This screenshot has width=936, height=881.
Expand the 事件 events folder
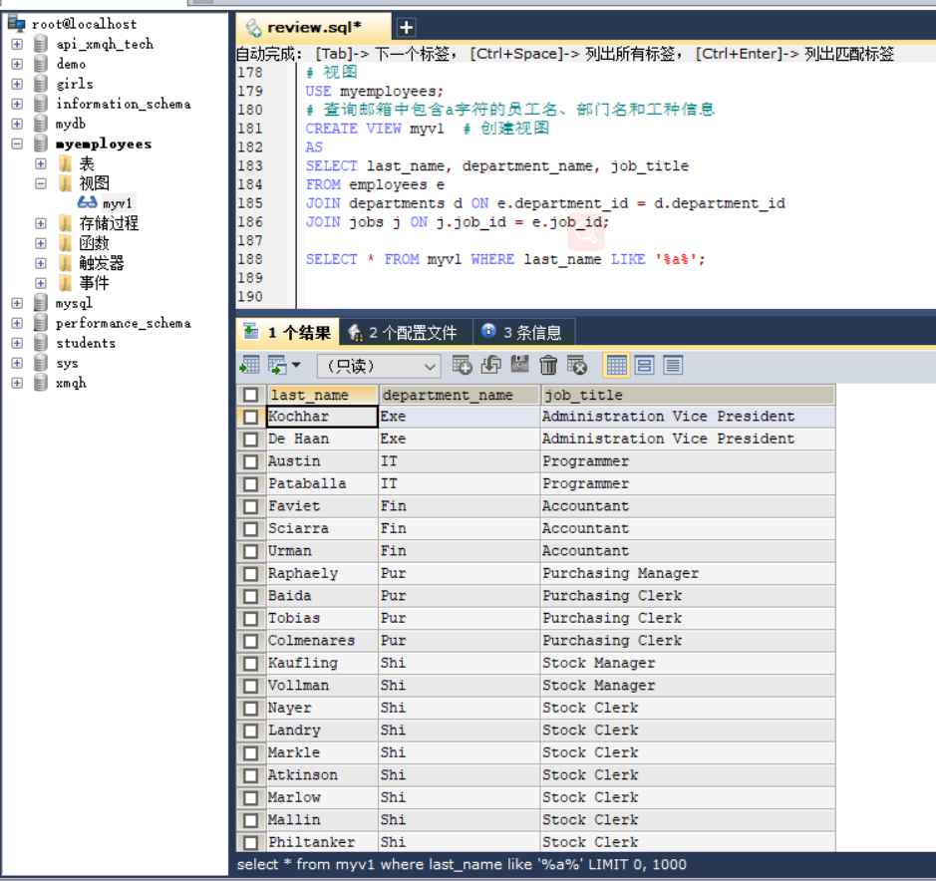click(x=40, y=283)
